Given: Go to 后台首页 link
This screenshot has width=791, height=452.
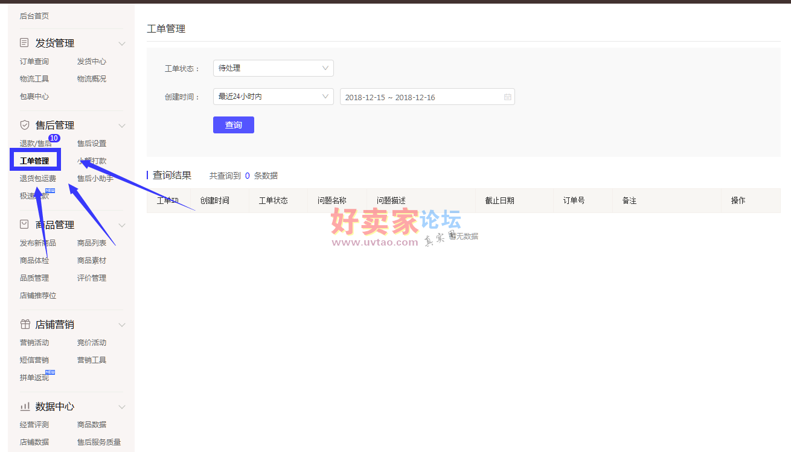Looking at the screenshot, I should click(x=34, y=16).
